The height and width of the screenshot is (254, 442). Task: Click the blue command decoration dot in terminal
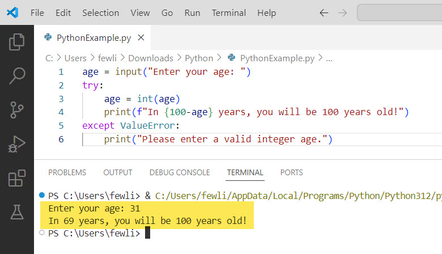[x=42, y=195]
